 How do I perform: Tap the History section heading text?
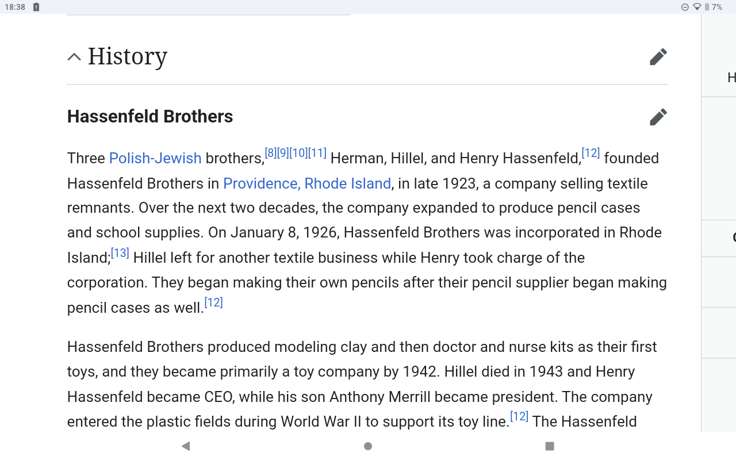coord(128,56)
